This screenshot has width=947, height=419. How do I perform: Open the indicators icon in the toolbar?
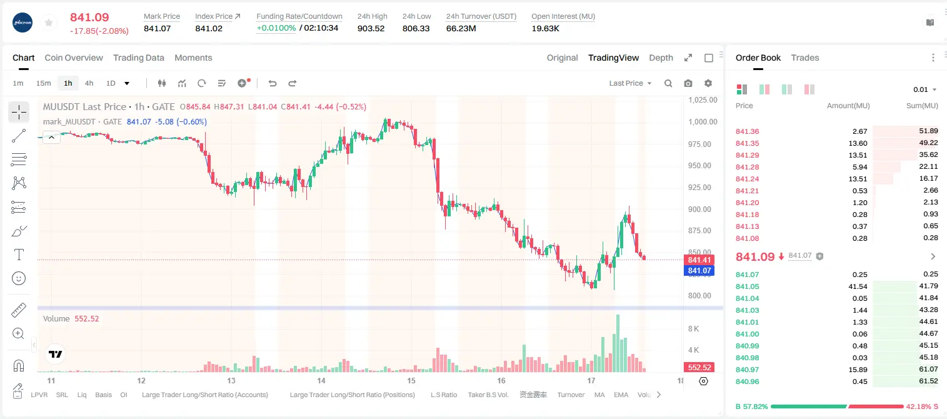pyautogui.click(x=182, y=83)
